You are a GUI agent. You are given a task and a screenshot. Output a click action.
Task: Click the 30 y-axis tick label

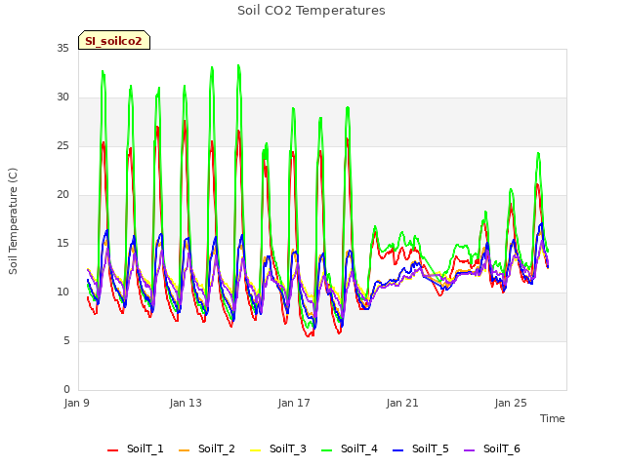pos(62,97)
